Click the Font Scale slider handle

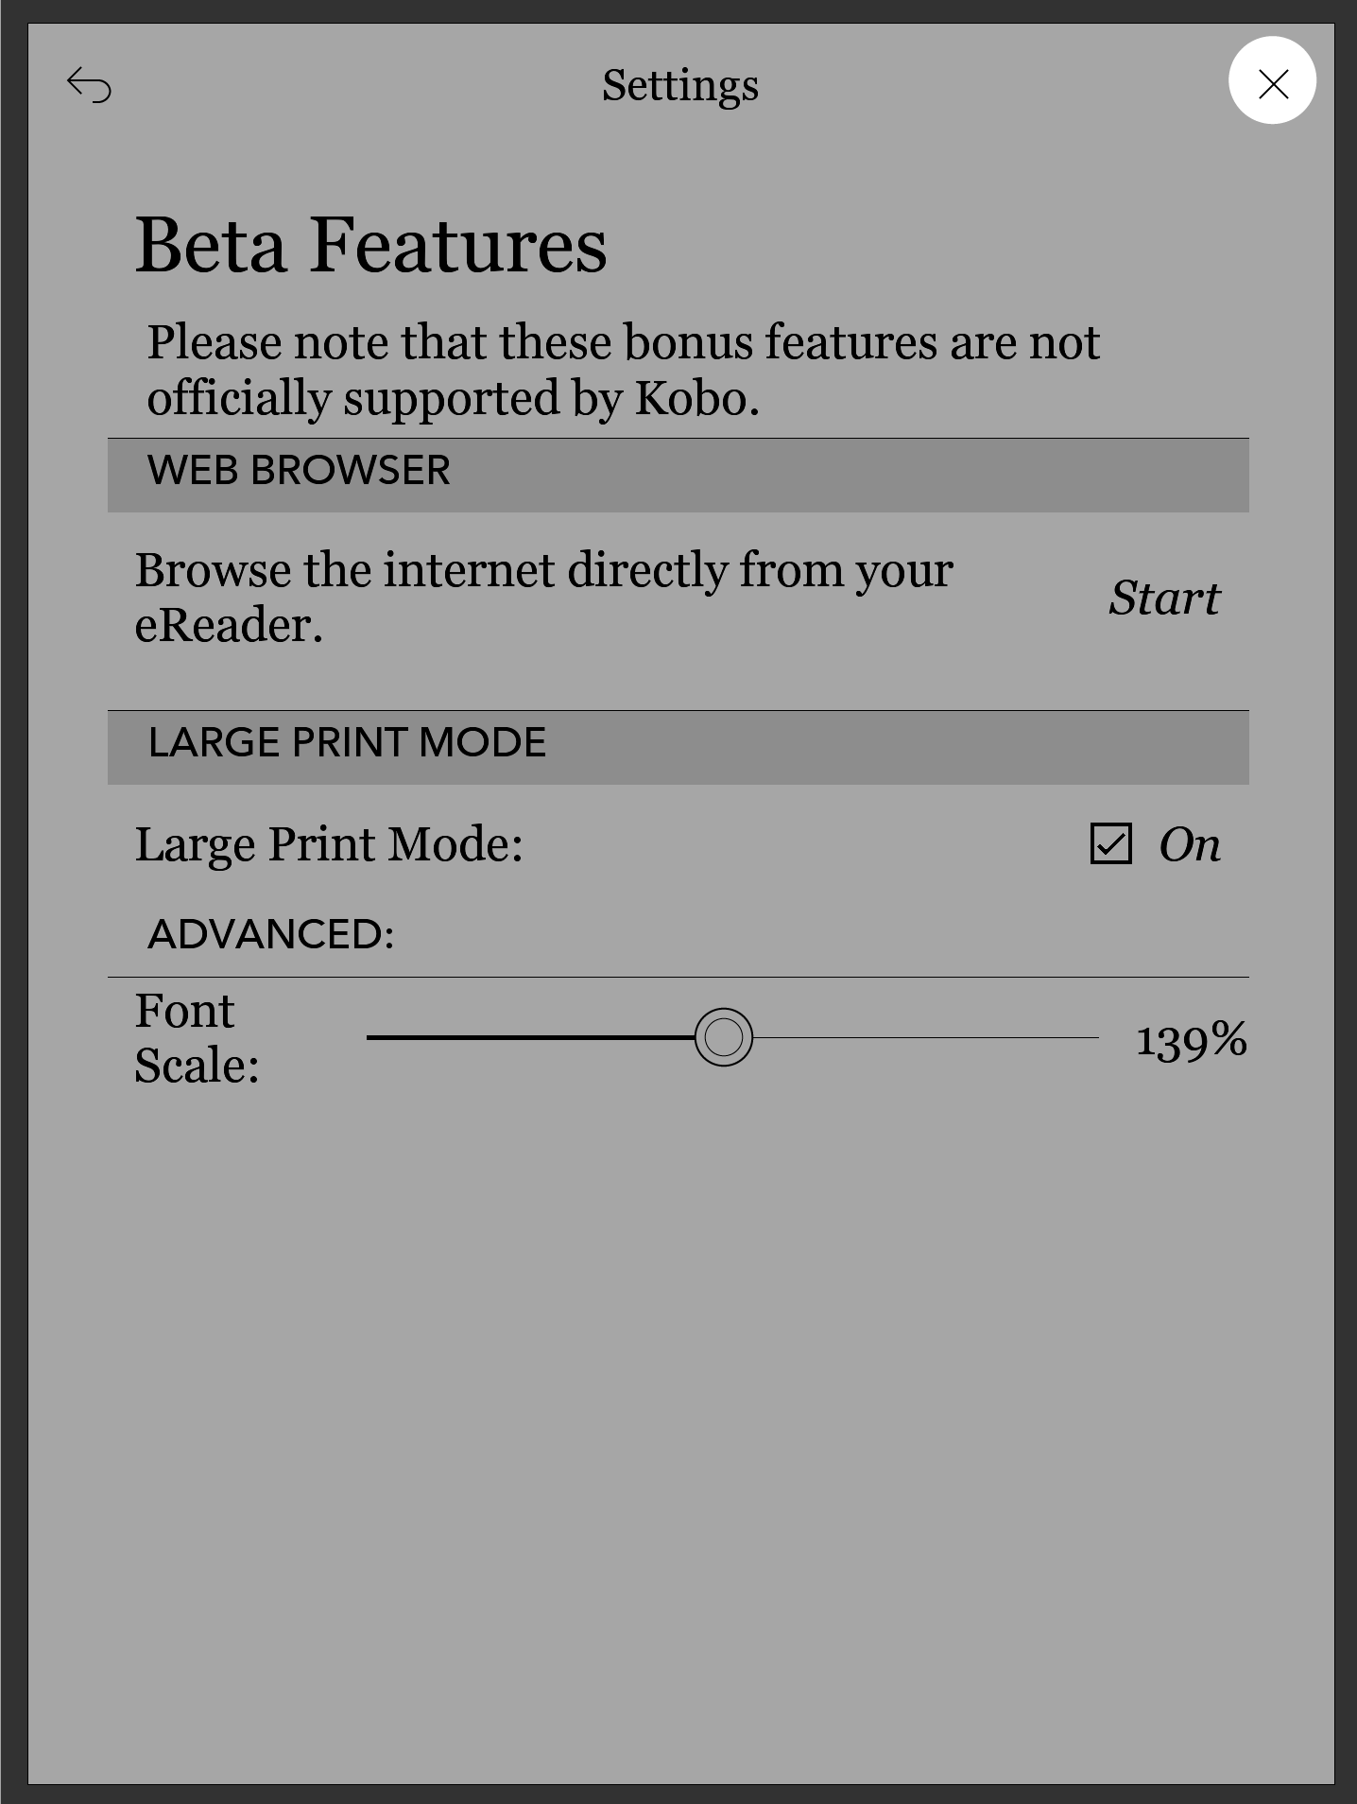click(x=724, y=1037)
